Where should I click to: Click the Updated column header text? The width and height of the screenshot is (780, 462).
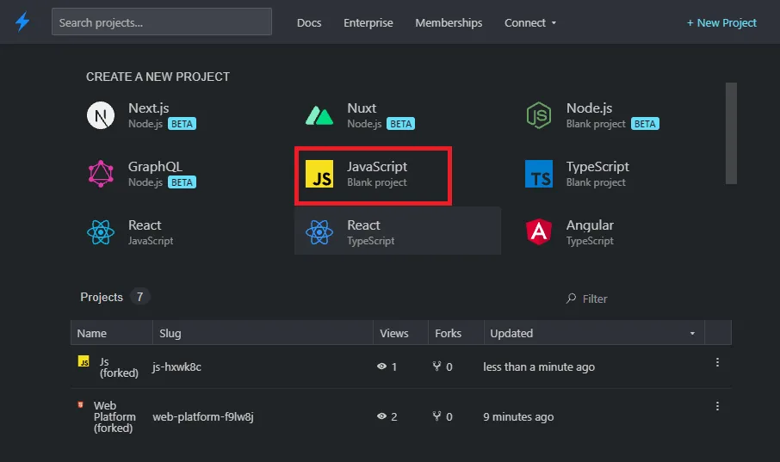coord(511,333)
